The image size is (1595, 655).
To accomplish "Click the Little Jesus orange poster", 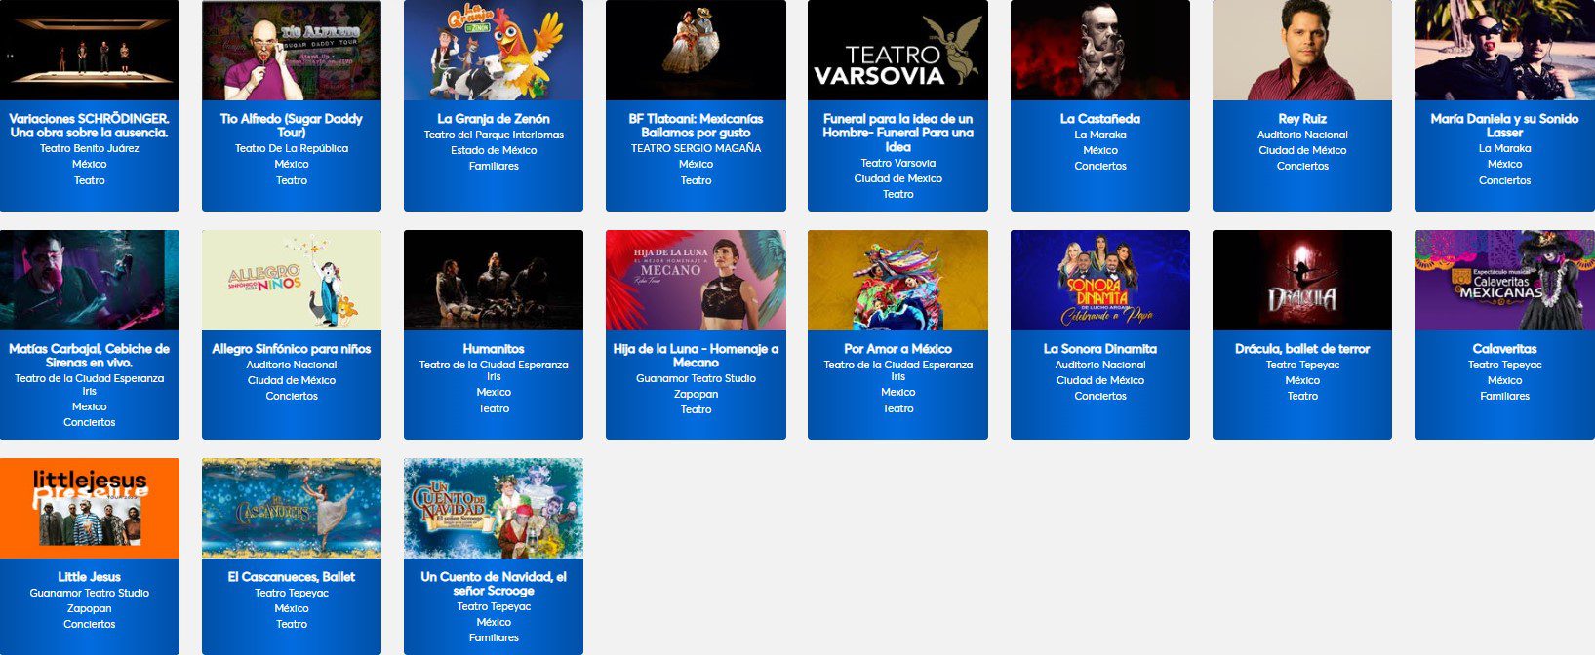I will 90,508.
